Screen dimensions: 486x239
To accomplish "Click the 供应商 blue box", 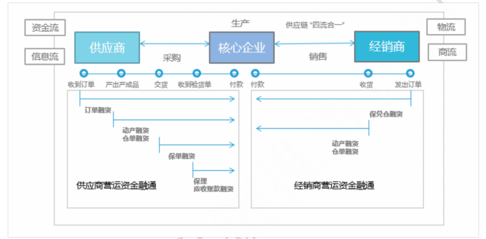I will [107, 47].
